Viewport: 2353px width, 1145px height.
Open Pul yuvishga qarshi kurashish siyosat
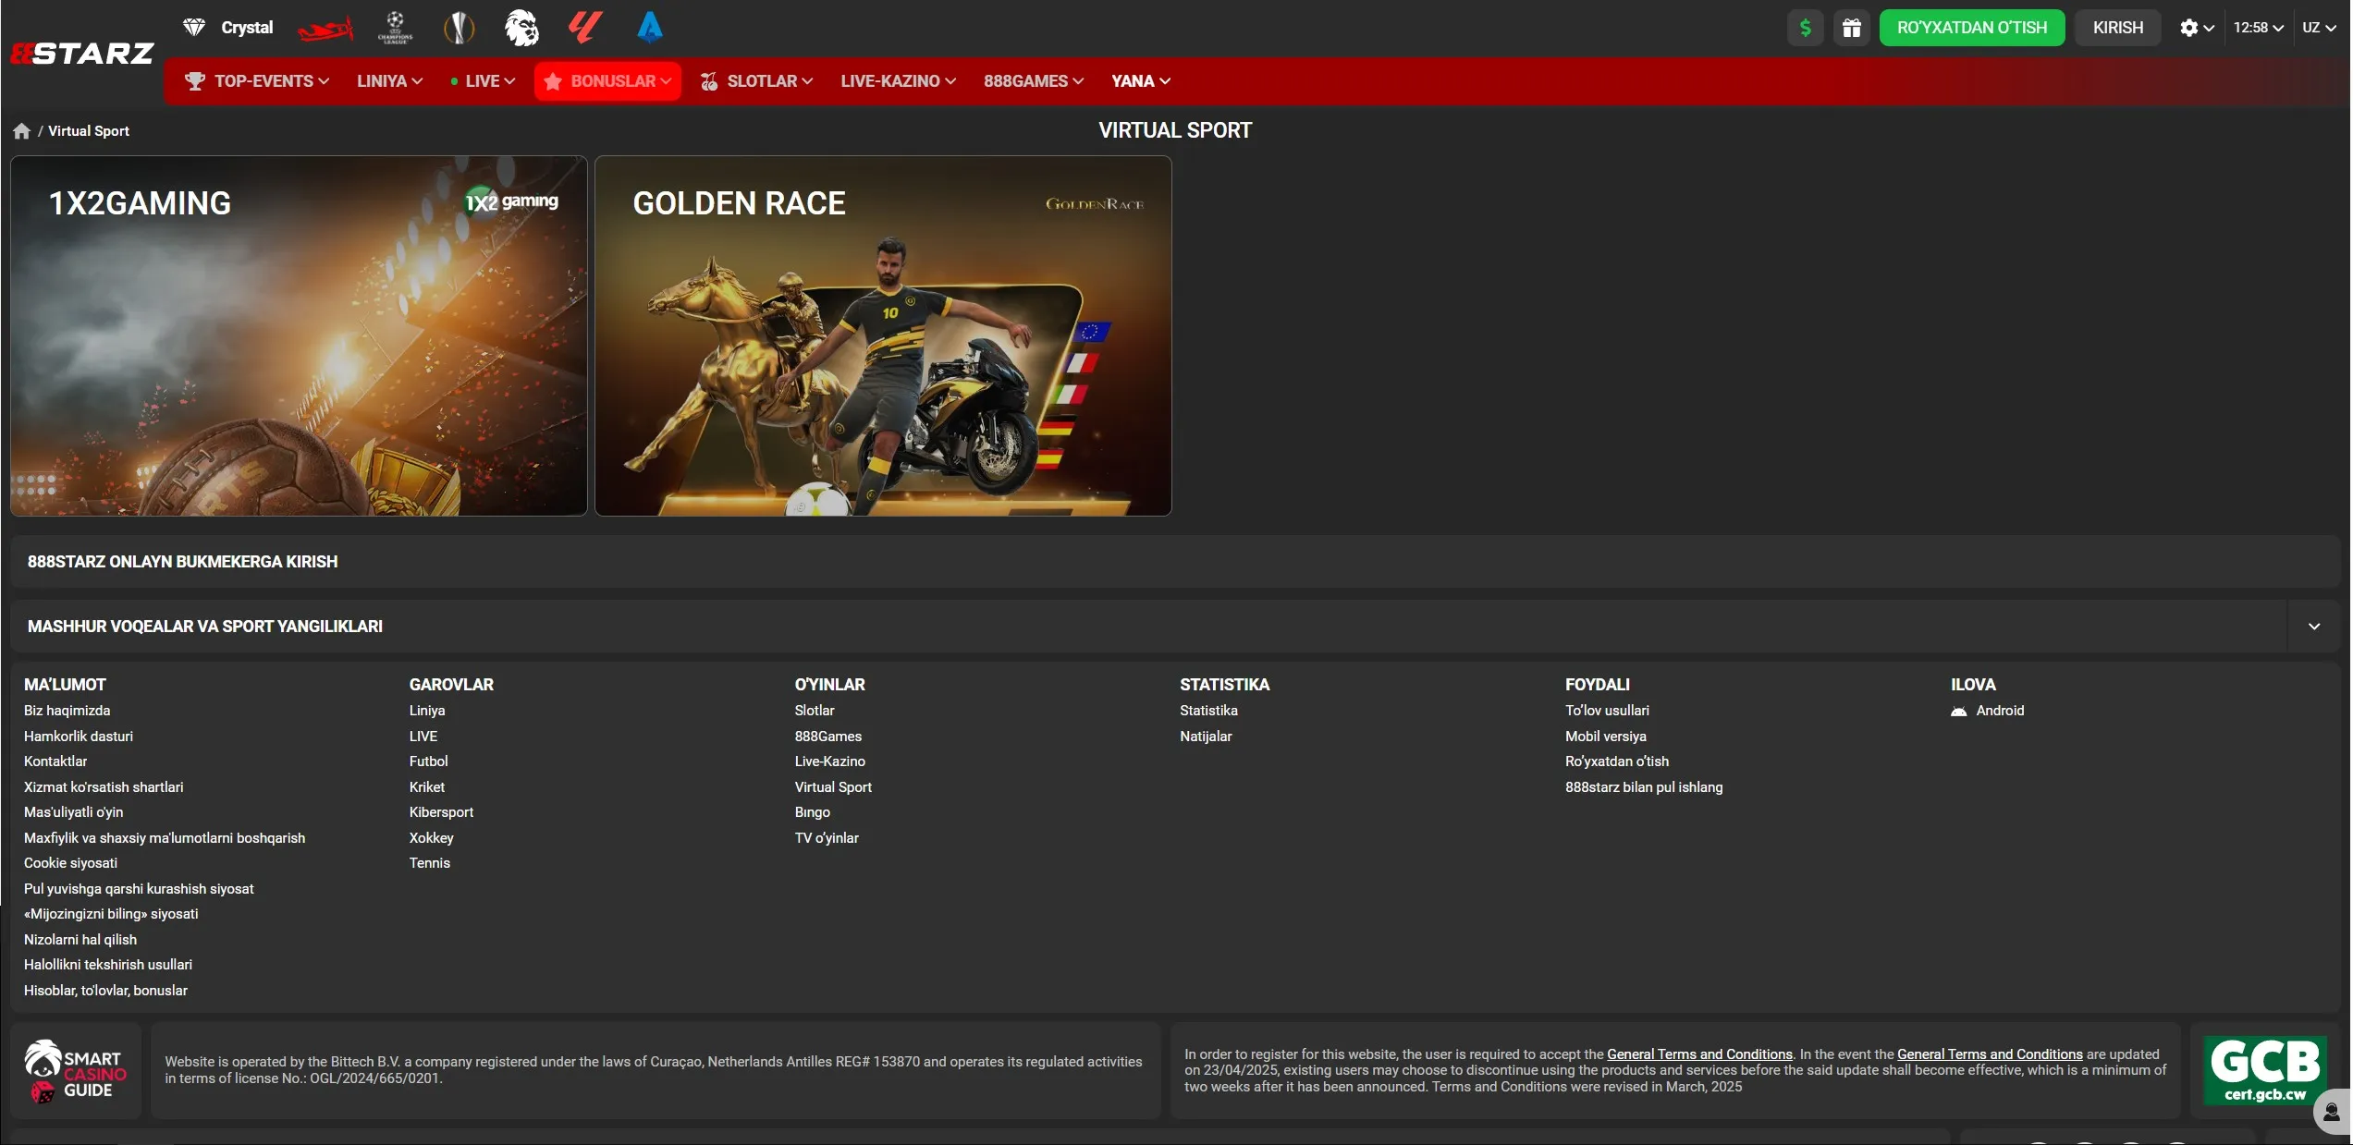139,889
